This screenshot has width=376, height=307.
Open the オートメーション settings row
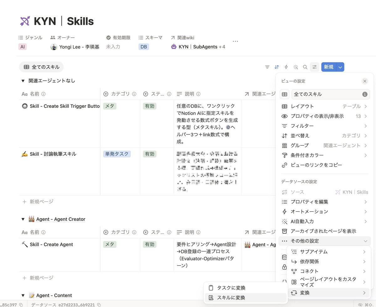[324, 212]
